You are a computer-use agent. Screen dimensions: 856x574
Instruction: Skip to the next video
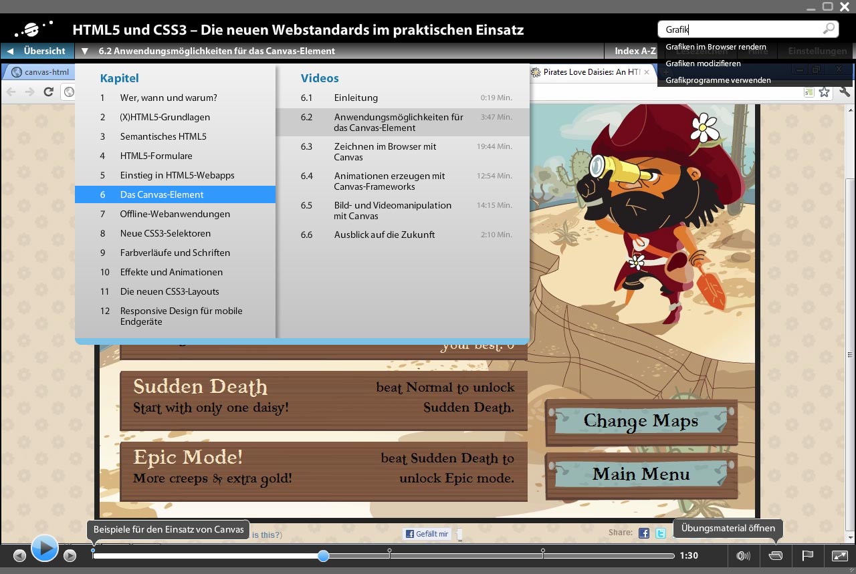click(x=70, y=556)
